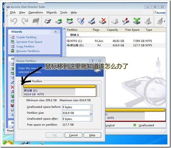This screenshot has height=148, width=171.
Task: Click the 117.7 GB free space cell in list
Action: pos(139,45)
